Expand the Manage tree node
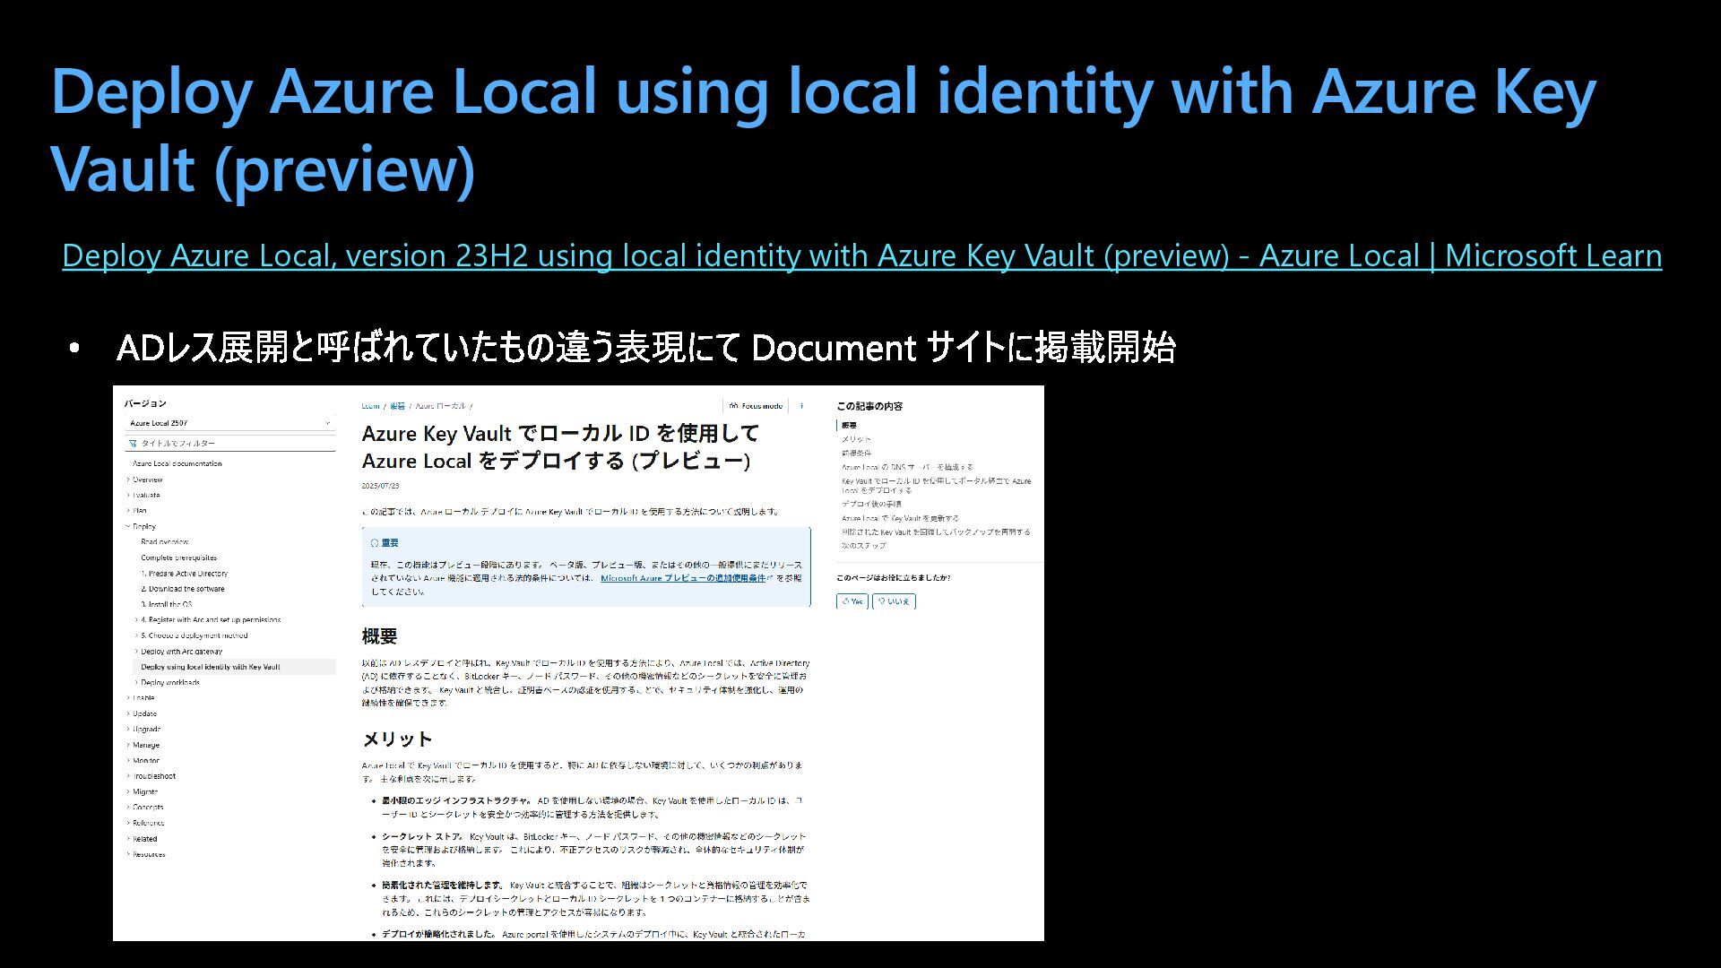This screenshot has width=1721, height=968. 143,745
